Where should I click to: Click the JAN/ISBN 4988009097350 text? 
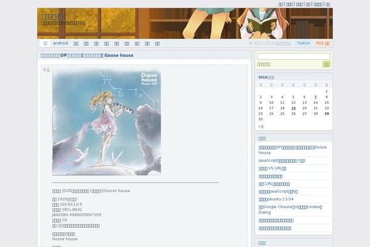(x=76, y=215)
